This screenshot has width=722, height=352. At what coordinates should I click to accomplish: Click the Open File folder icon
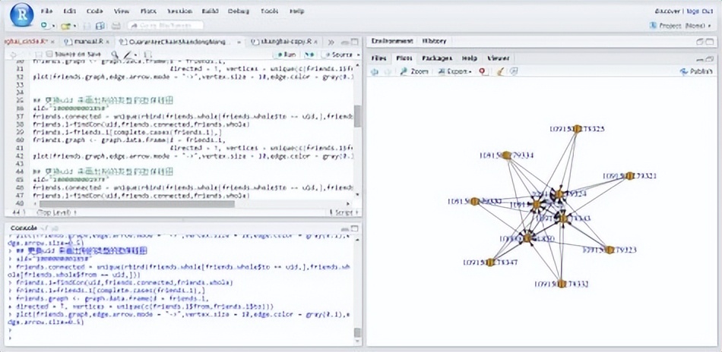pos(66,27)
